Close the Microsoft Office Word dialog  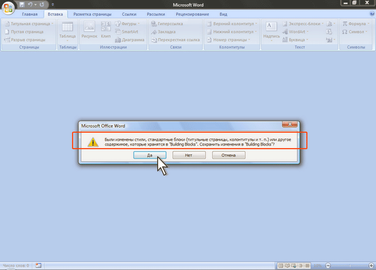click(x=290, y=124)
